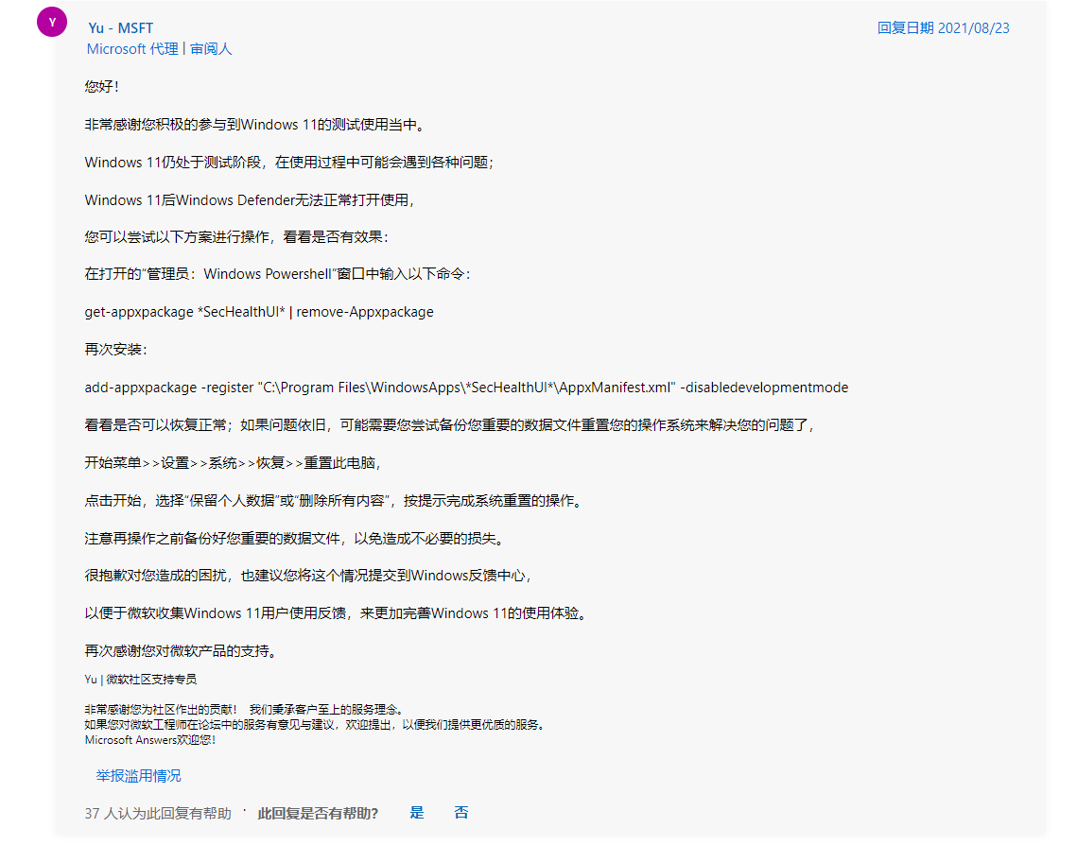Click the line 如果您对微软工程师在论坛中的服务有意见
The width and height of the screenshot is (1077, 845).
pos(315,725)
